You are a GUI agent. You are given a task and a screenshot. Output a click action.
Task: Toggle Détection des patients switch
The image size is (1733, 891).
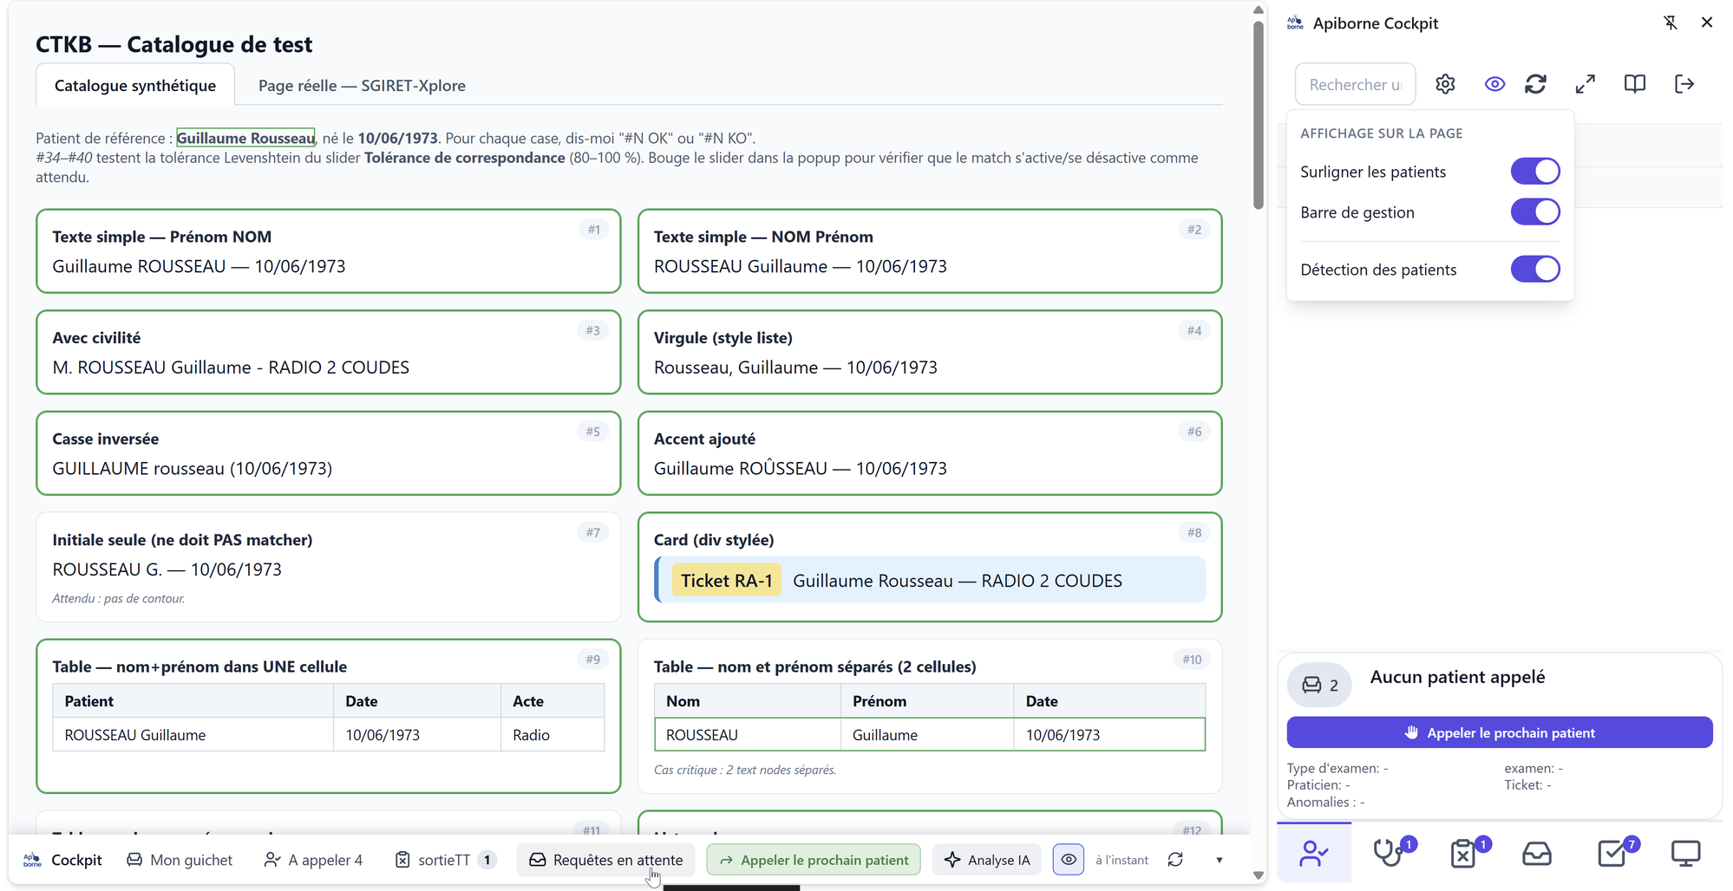click(x=1535, y=270)
